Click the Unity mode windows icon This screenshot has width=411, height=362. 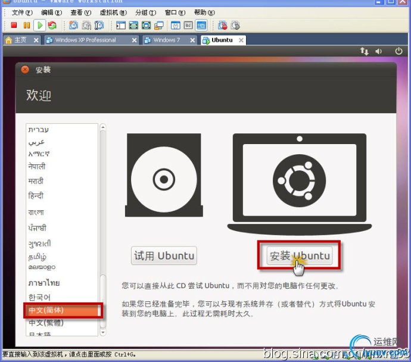pos(159,26)
